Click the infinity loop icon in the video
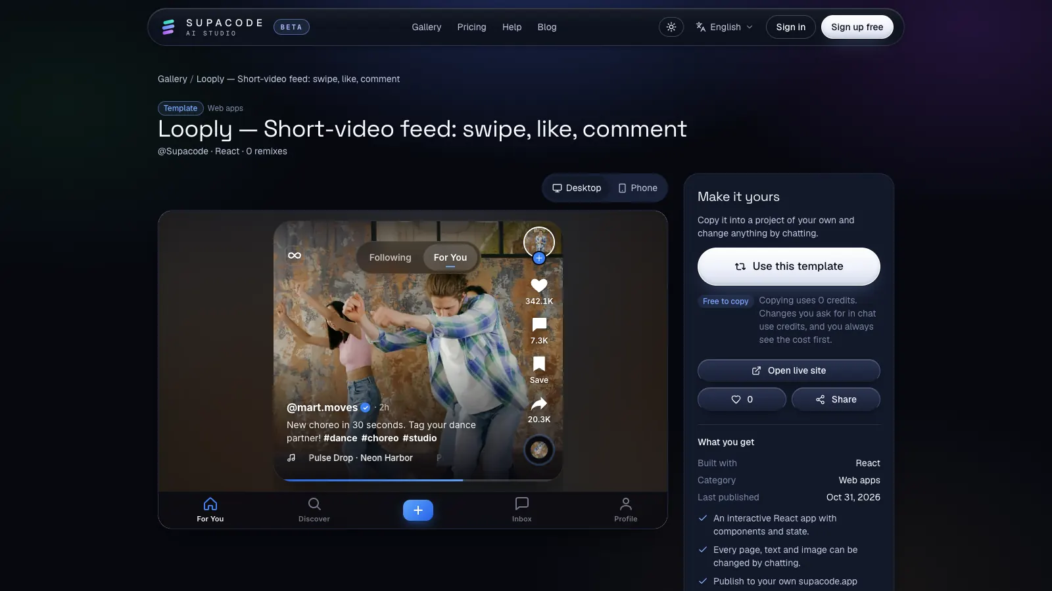 tap(295, 255)
